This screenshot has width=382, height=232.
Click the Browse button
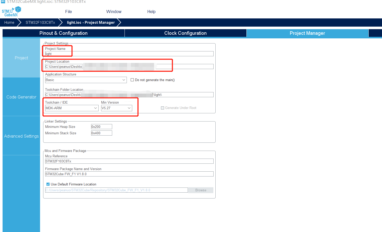pos(201,190)
